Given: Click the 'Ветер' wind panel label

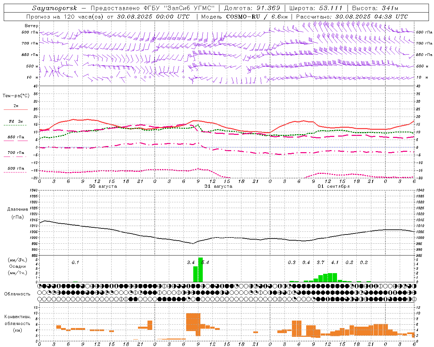Looking at the screenshot, I should 32,26.
